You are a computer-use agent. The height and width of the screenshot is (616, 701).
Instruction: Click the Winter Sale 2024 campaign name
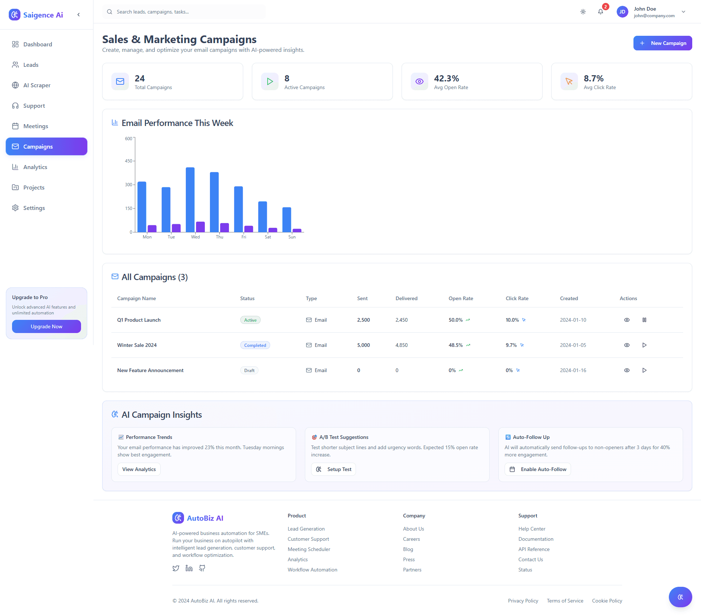(x=137, y=345)
